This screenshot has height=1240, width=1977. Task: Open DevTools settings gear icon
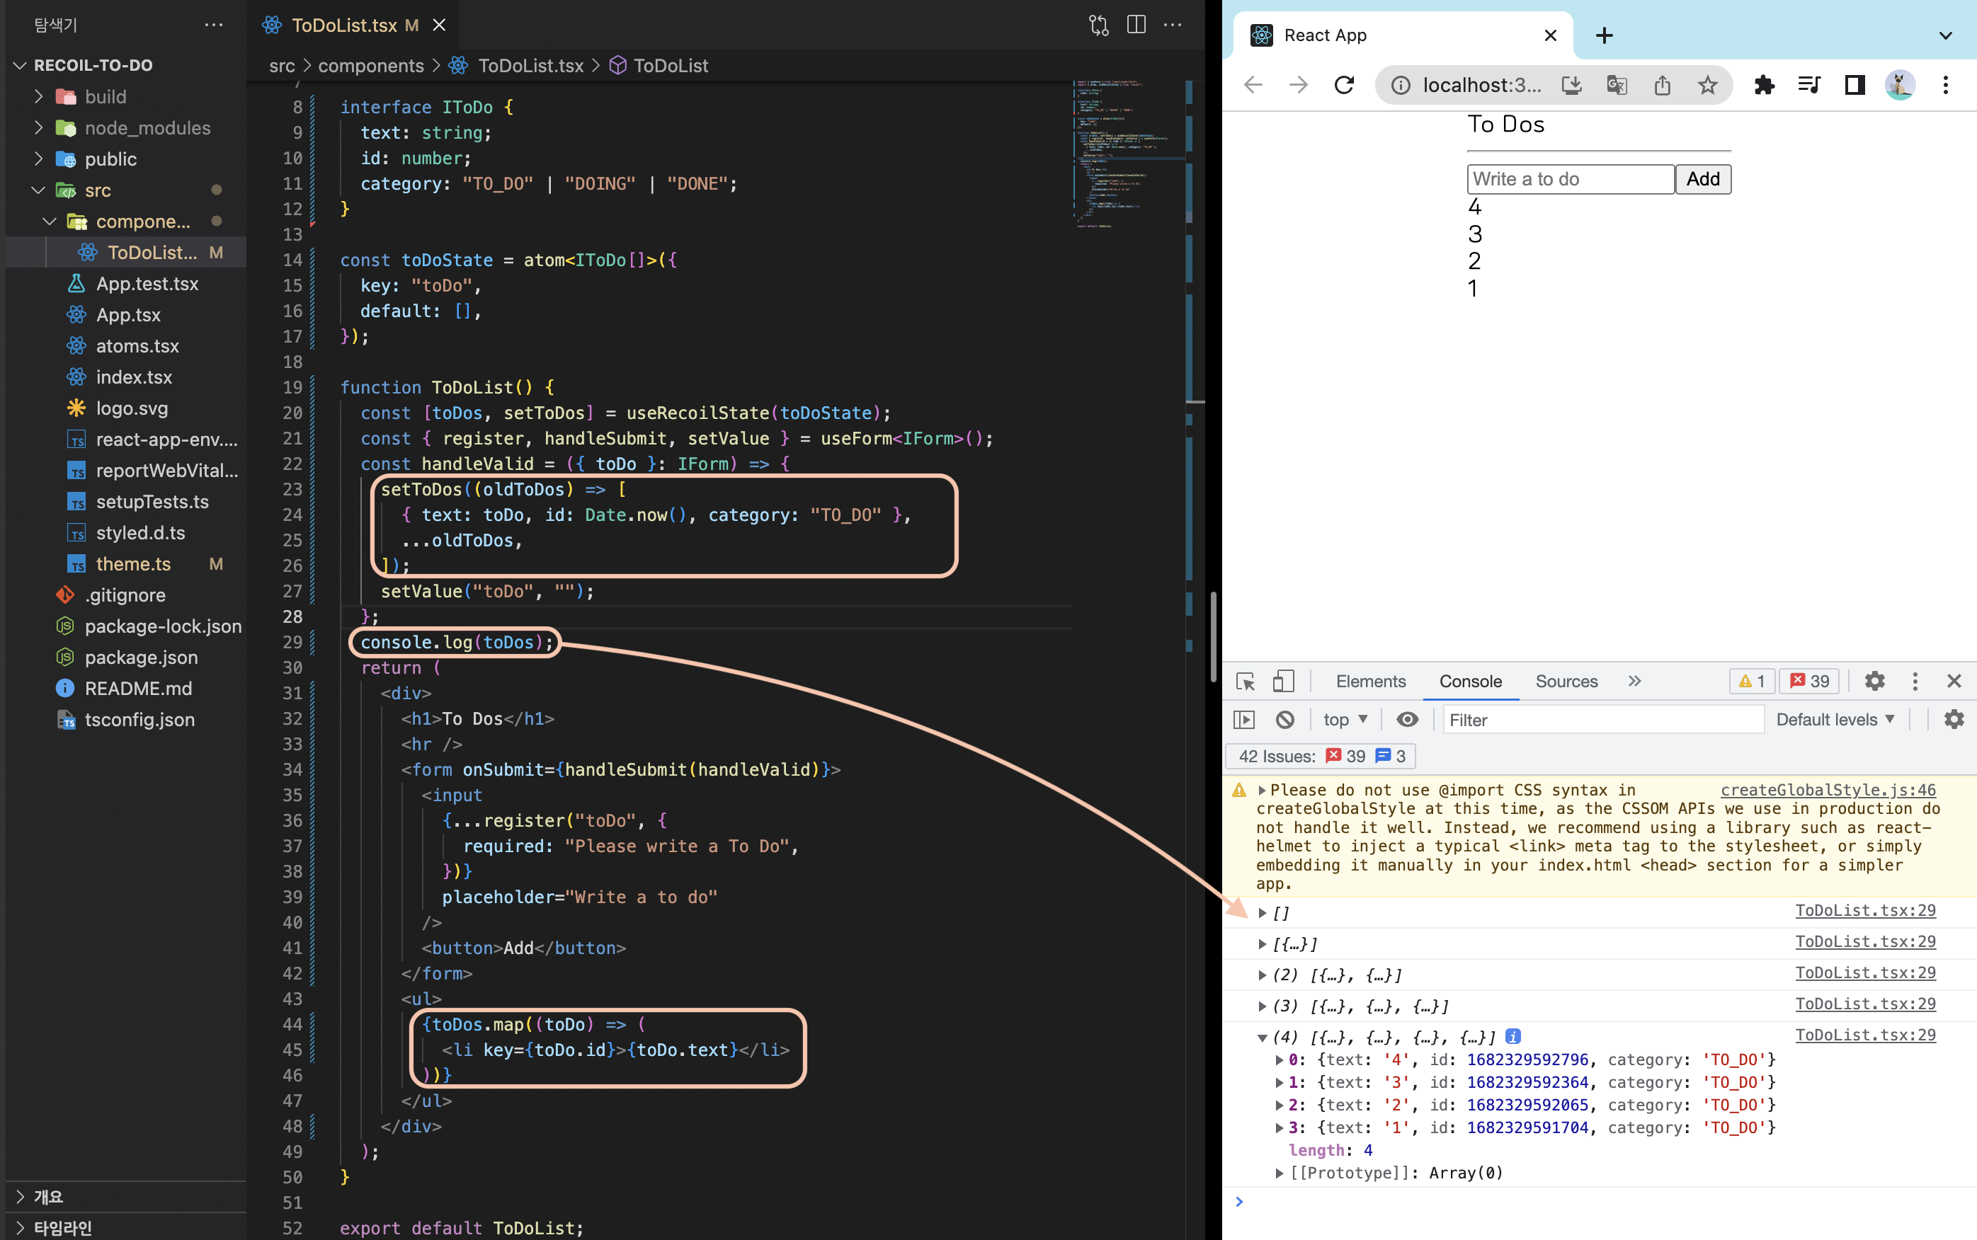1874,682
